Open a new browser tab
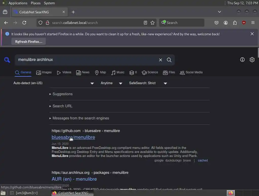 (73, 12)
